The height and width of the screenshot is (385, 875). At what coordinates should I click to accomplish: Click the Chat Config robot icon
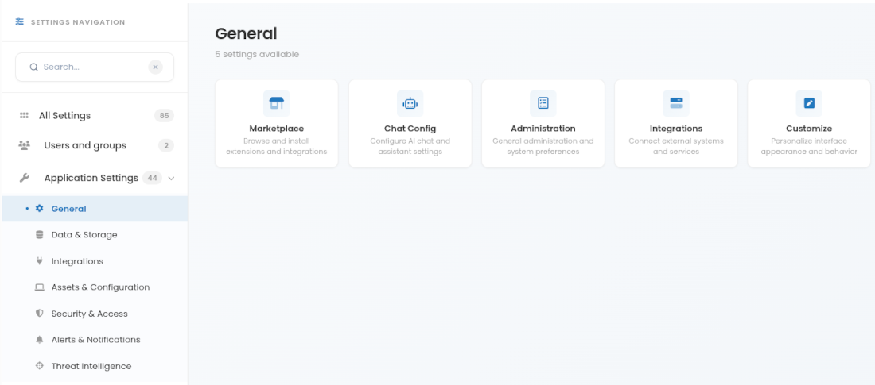point(410,103)
